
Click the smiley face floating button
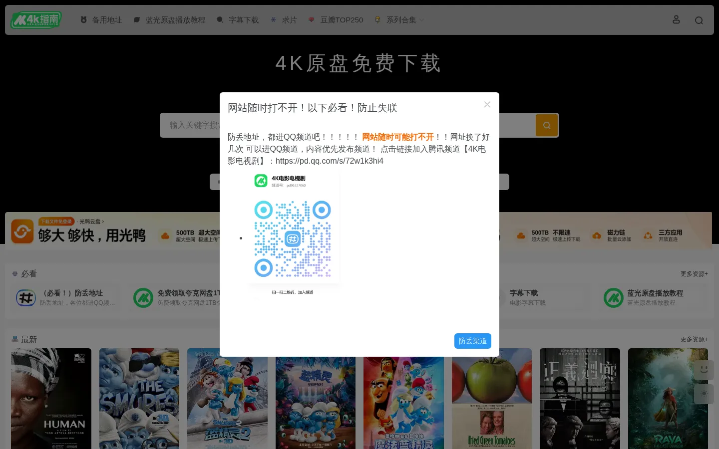[704, 370]
